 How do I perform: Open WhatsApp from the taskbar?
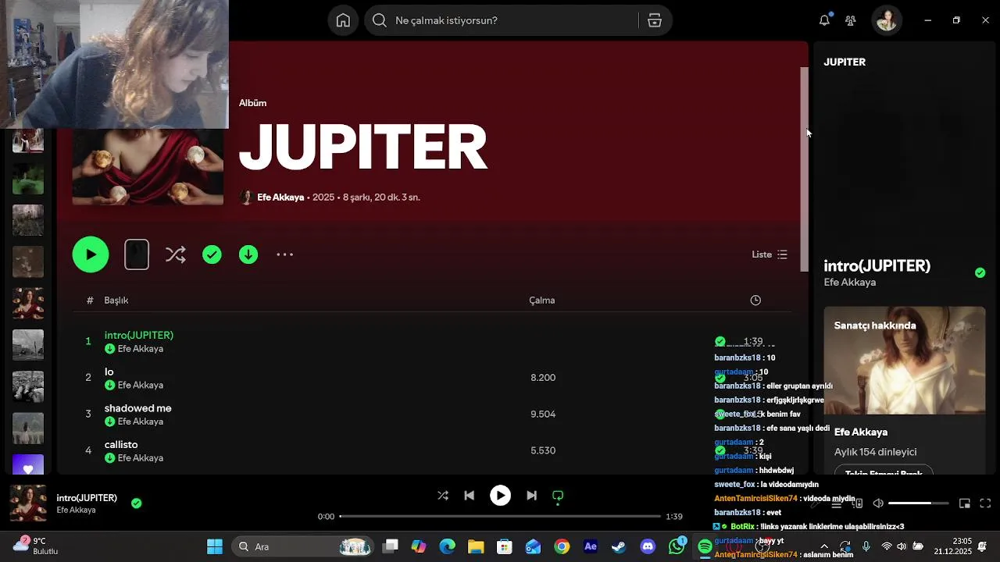click(x=677, y=546)
